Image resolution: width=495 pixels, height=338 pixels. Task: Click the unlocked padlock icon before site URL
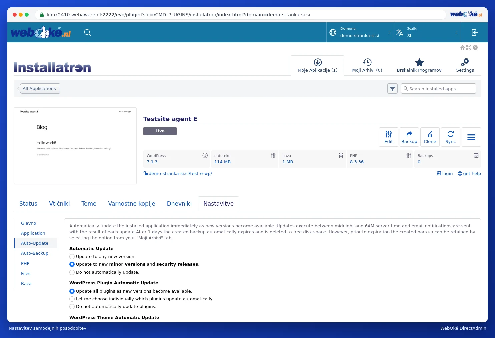pos(146,173)
